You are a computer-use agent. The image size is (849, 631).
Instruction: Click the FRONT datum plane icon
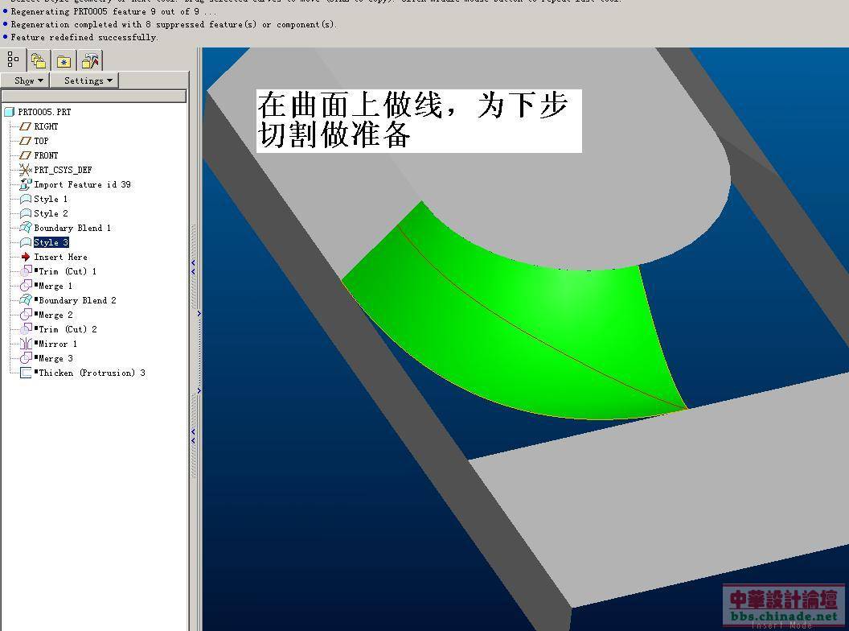click(25, 155)
